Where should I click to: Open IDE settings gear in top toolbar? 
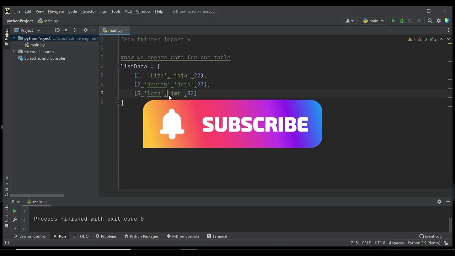(439, 21)
